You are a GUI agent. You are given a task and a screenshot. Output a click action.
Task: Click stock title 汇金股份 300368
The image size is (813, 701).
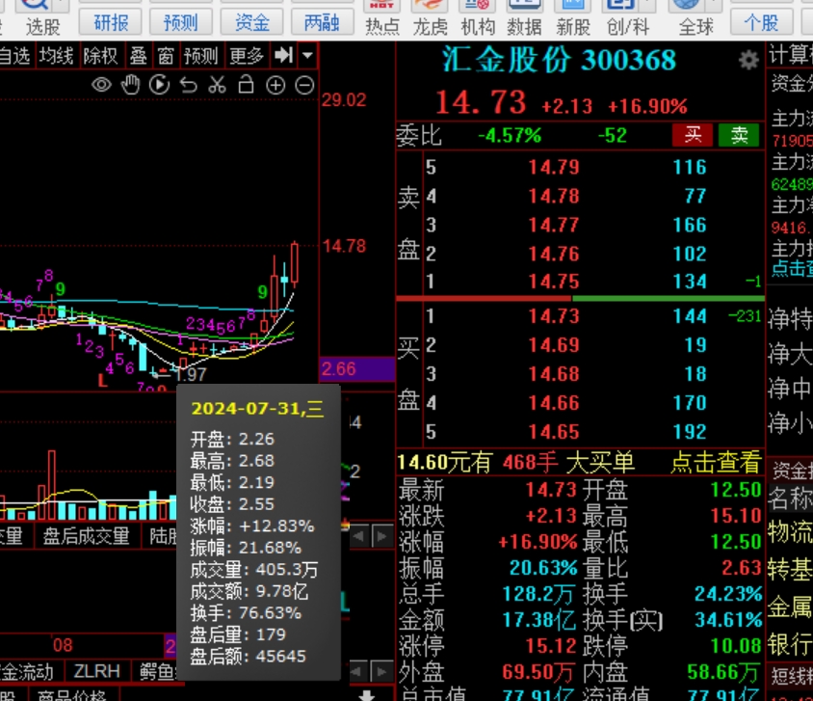point(559,60)
